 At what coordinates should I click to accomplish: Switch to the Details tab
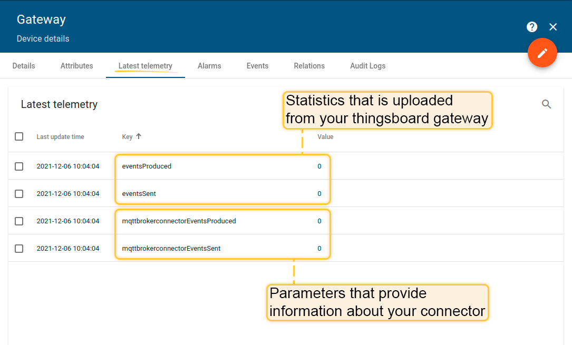[24, 66]
